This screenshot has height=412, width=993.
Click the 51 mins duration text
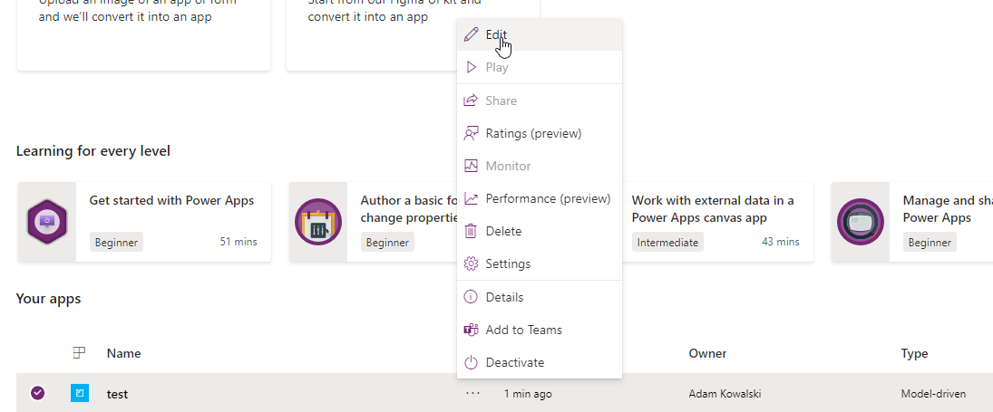(x=239, y=242)
